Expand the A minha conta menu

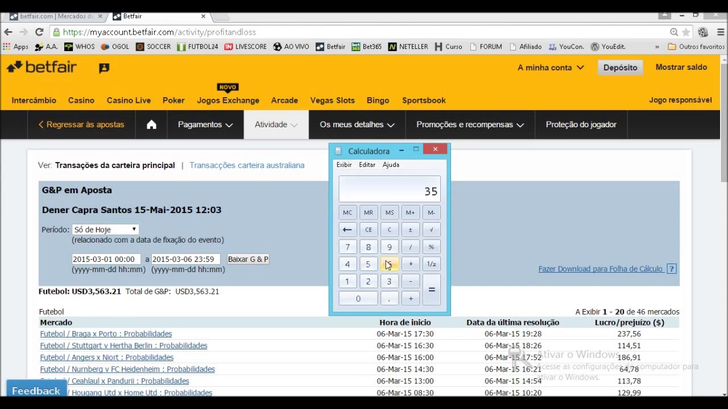[551, 68]
